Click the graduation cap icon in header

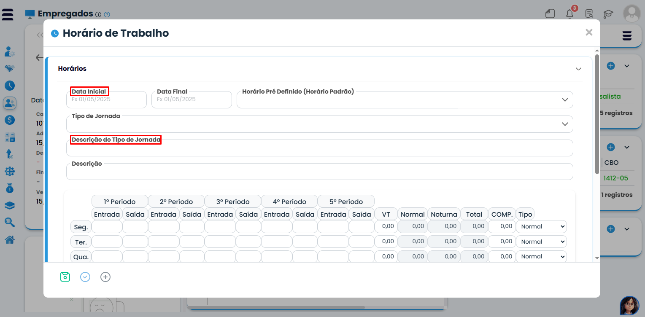click(608, 14)
